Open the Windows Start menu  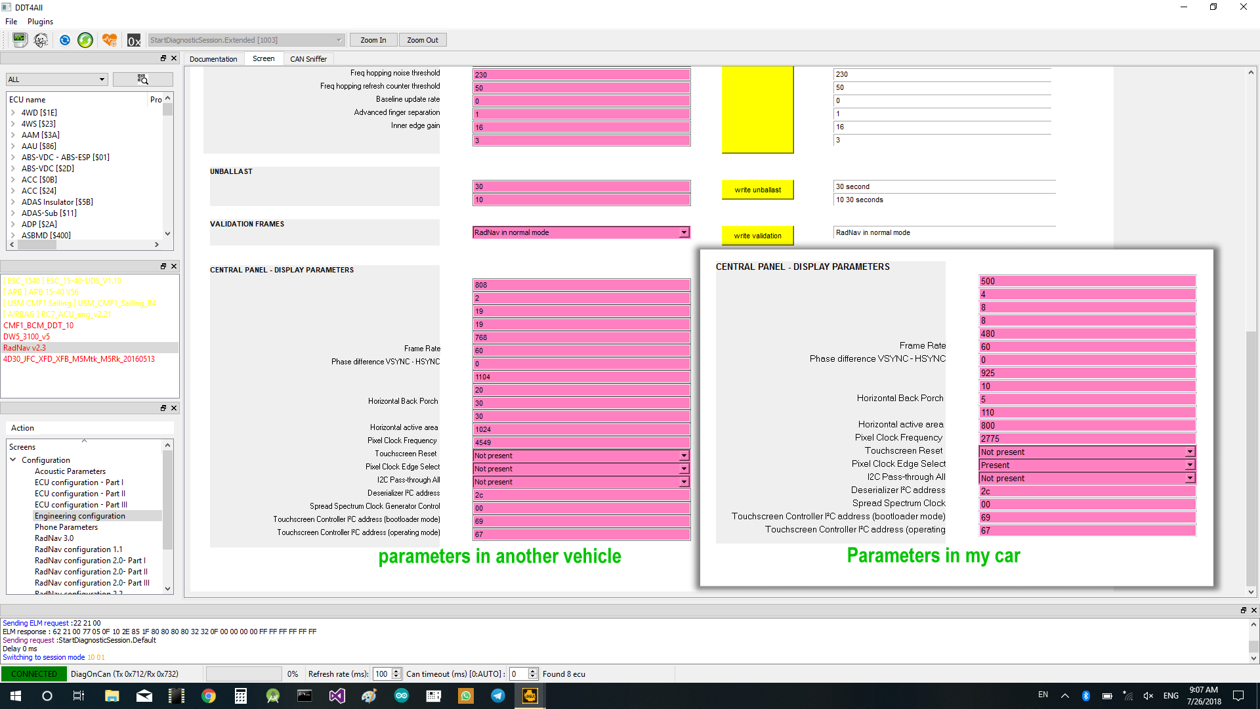(16, 696)
